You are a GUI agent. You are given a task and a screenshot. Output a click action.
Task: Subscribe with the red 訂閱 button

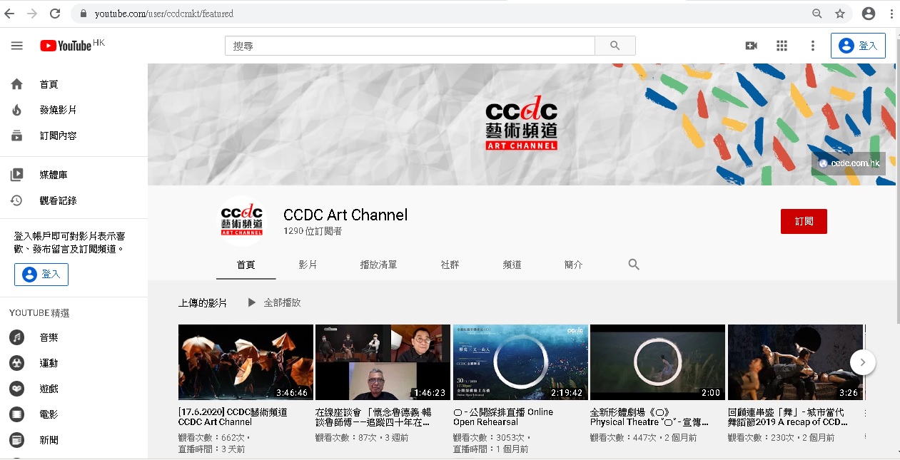pos(804,221)
